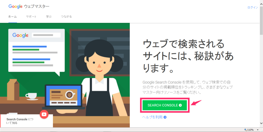Click the Google logo in illustrated search card
263x132 pixels.
(x=20, y=35)
